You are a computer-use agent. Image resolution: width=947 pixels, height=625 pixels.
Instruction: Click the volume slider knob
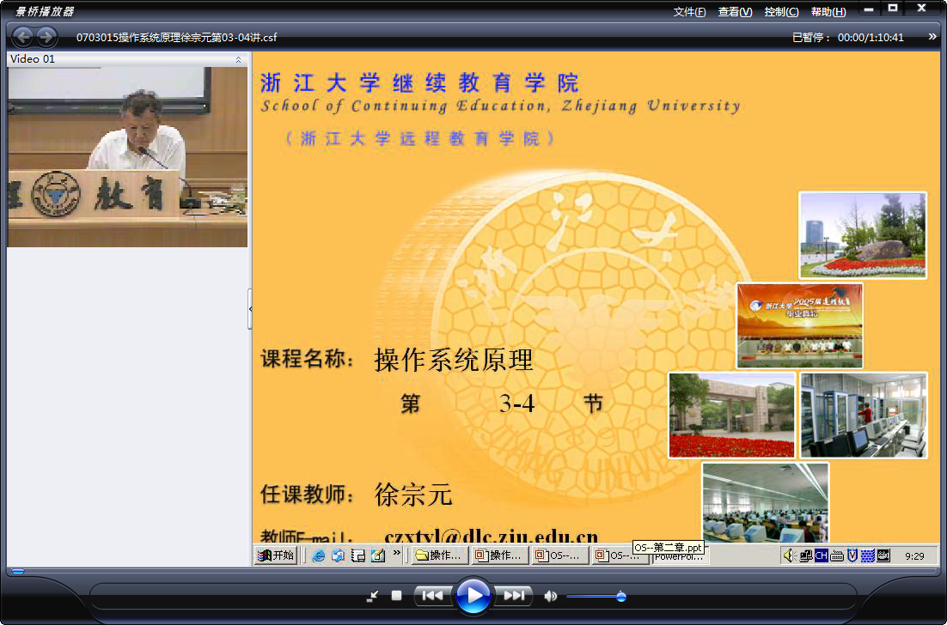click(x=620, y=597)
